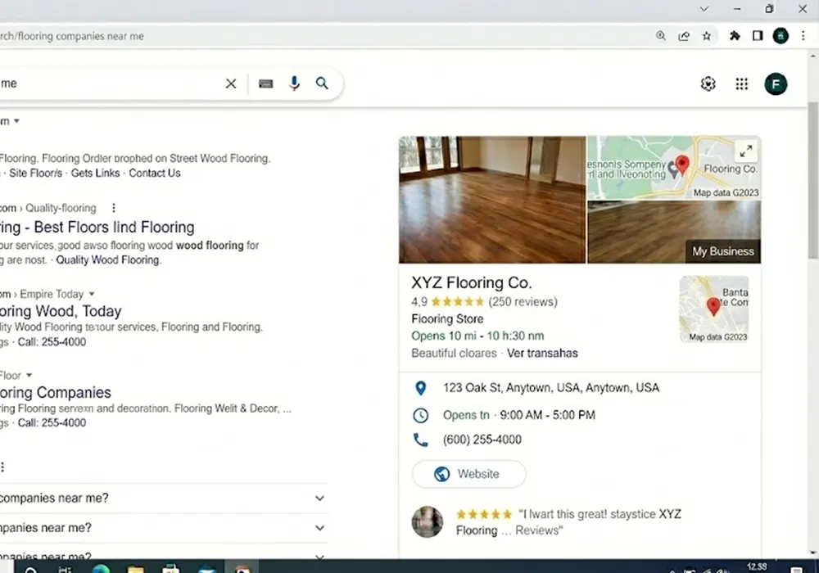
Task: Expand the map with the fullscreen icon
Action: pyautogui.click(x=745, y=151)
